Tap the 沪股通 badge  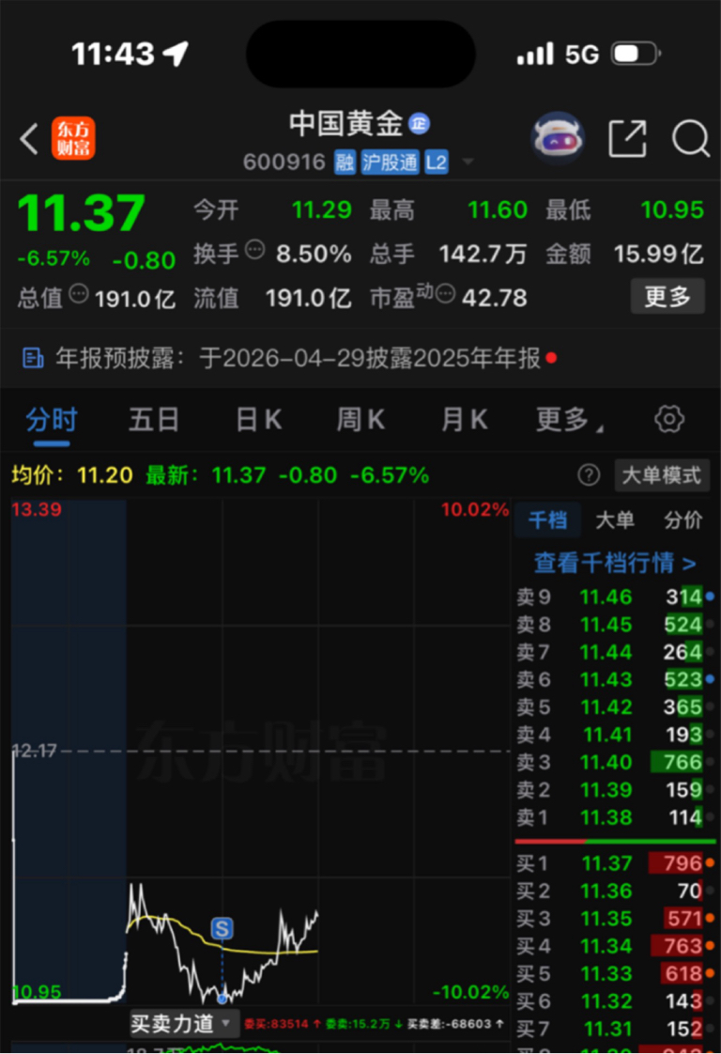pyautogui.click(x=390, y=162)
